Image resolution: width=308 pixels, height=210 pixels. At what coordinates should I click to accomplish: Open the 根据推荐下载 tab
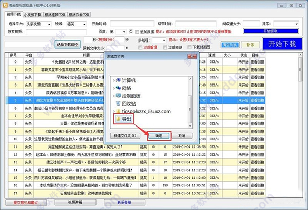55,15
